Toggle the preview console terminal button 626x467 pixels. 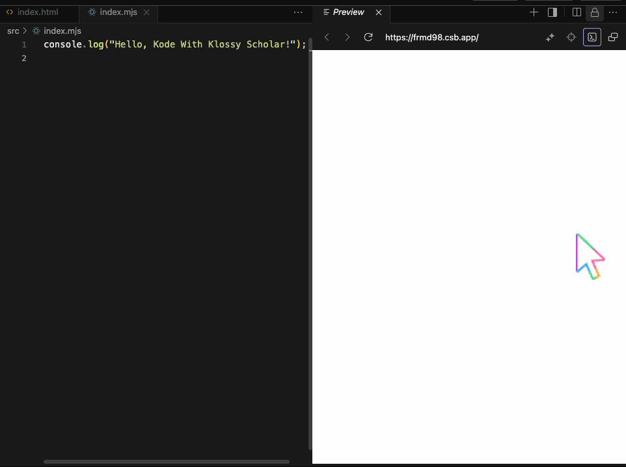592,37
